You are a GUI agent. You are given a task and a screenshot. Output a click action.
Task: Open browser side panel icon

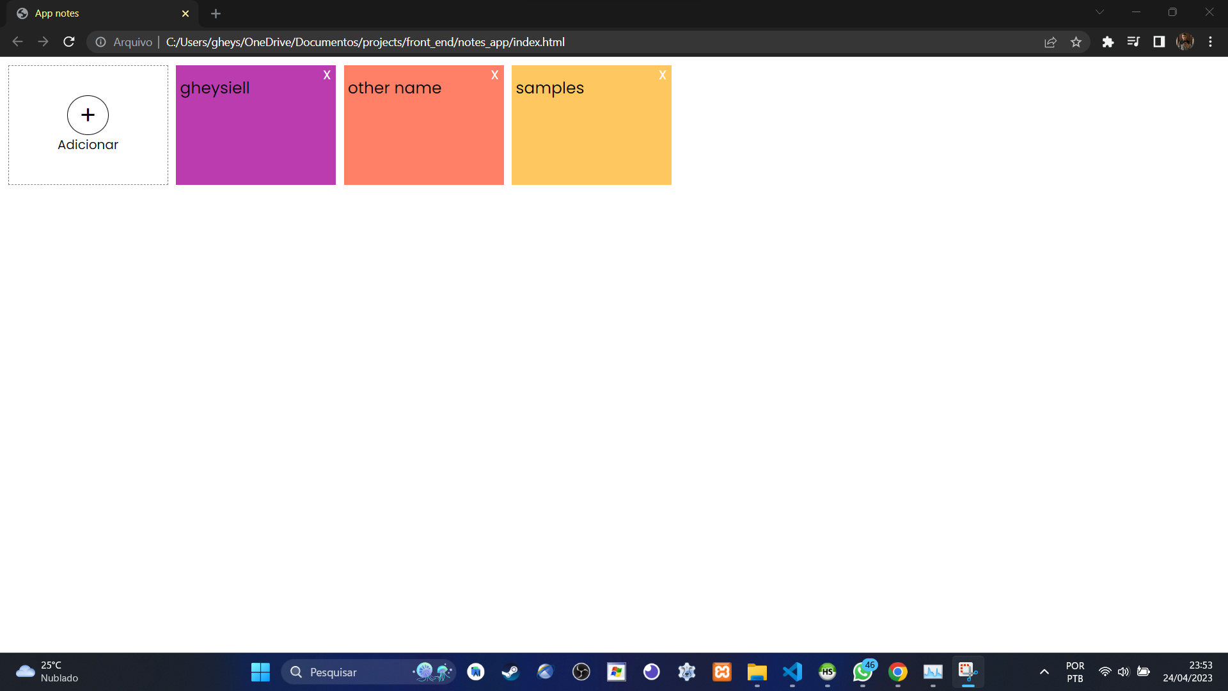point(1159,42)
